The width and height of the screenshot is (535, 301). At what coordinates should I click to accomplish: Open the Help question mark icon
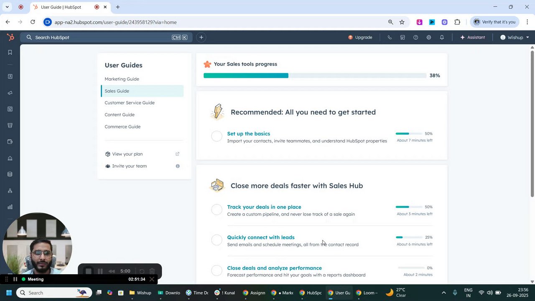point(415,37)
